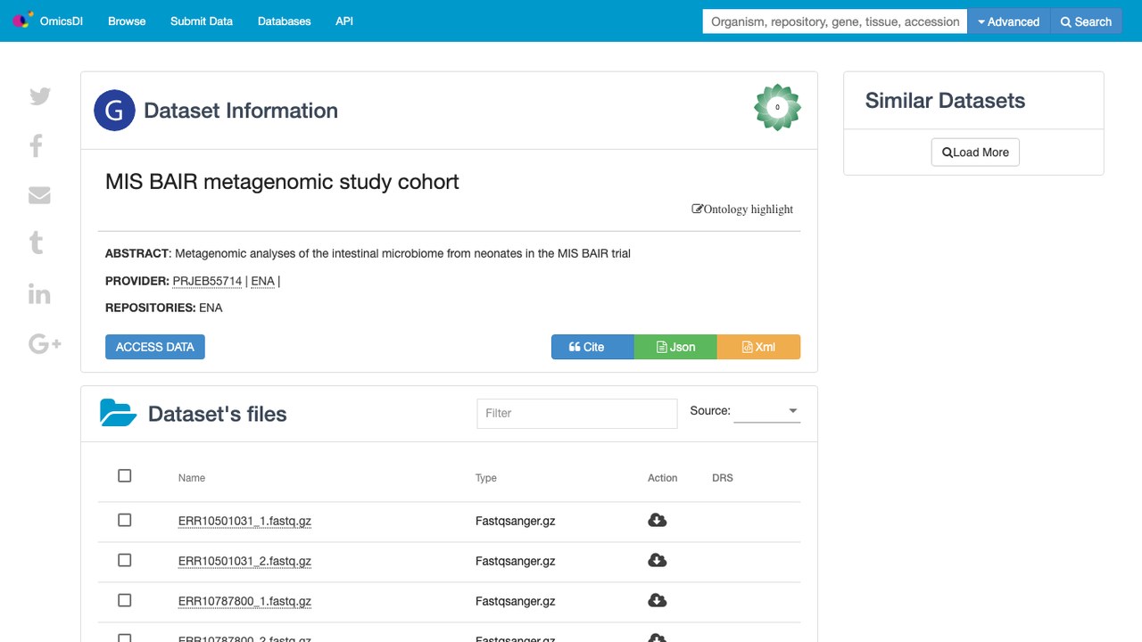This screenshot has width=1142, height=642.
Task: Load More similar datasets
Action: point(975,152)
